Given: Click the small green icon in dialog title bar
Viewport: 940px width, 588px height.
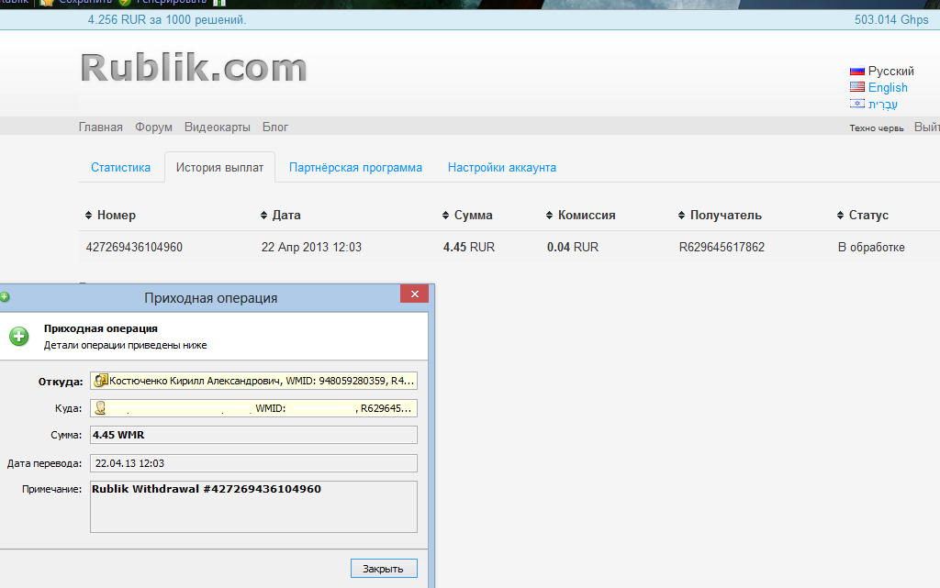Looking at the screenshot, I should 5,297.
